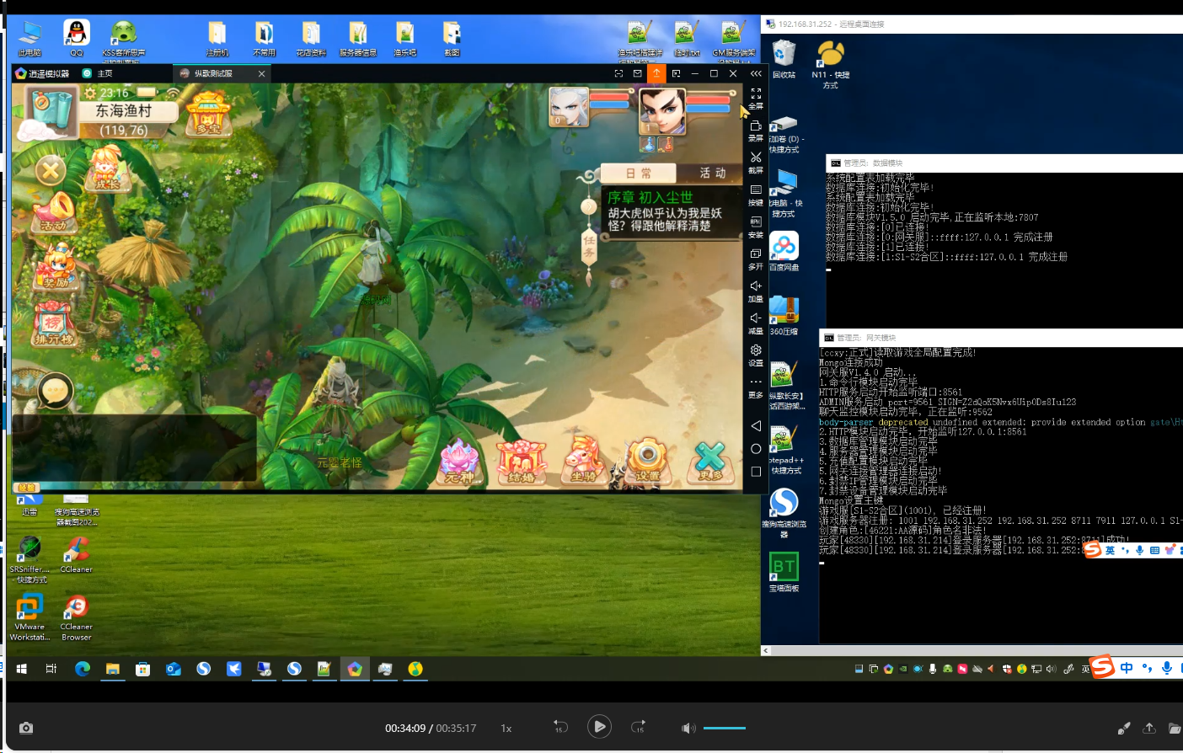
Task: Open the 宝塔面板 BT icon in remote desktop
Action: click(784, 572)
